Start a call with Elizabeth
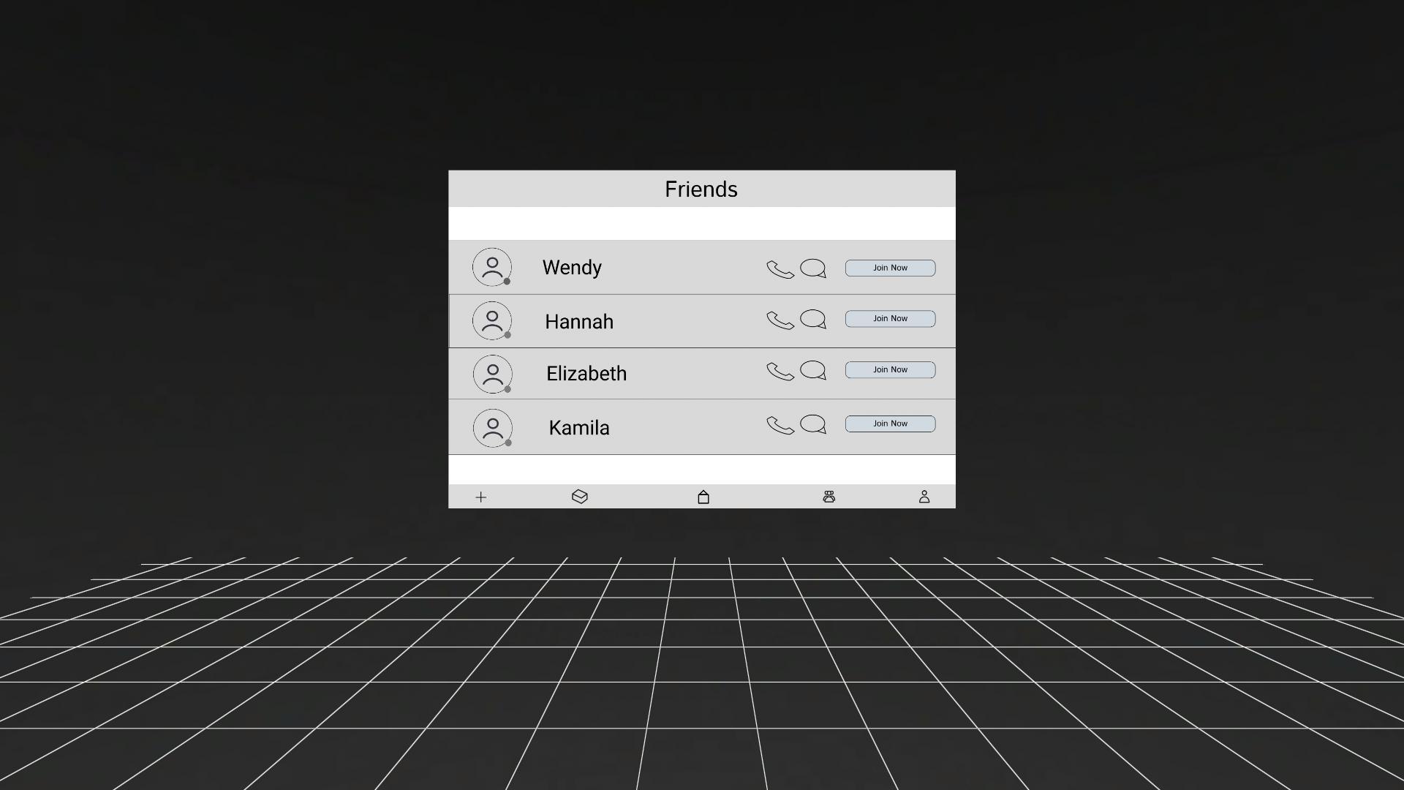1404x790 pixels. [780, 372]
